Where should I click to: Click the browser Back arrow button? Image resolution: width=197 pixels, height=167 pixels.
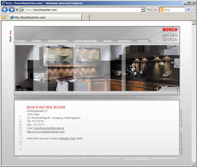[x=5, y=10]
